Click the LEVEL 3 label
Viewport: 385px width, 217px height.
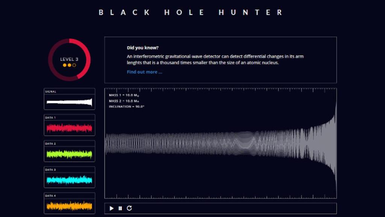coord(70,58)
